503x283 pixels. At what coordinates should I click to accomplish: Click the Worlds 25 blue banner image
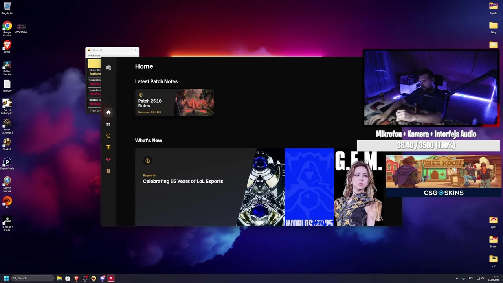309,187
